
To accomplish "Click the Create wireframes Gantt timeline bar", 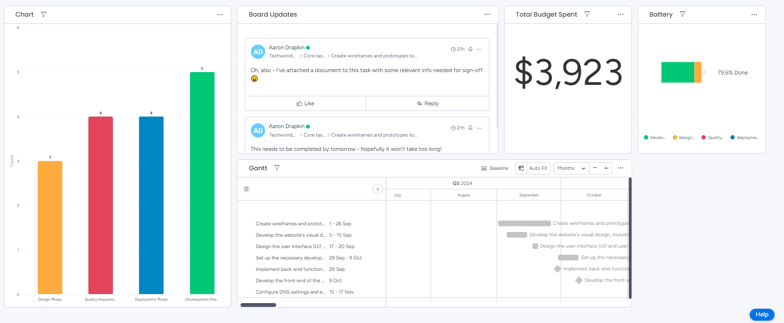I will point(525,223).
